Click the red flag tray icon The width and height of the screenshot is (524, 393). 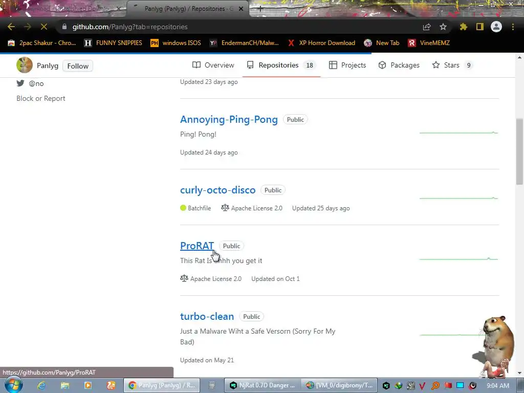[448, 386]
